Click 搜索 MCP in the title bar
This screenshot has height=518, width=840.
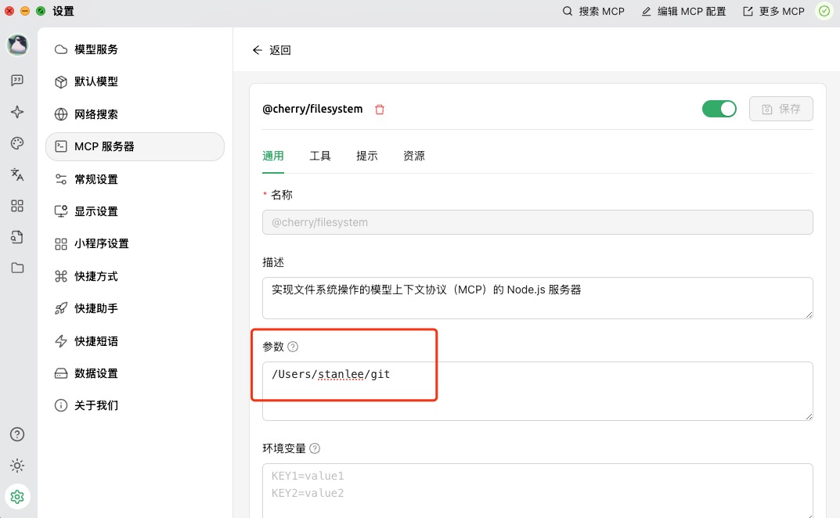click(593, 11)
